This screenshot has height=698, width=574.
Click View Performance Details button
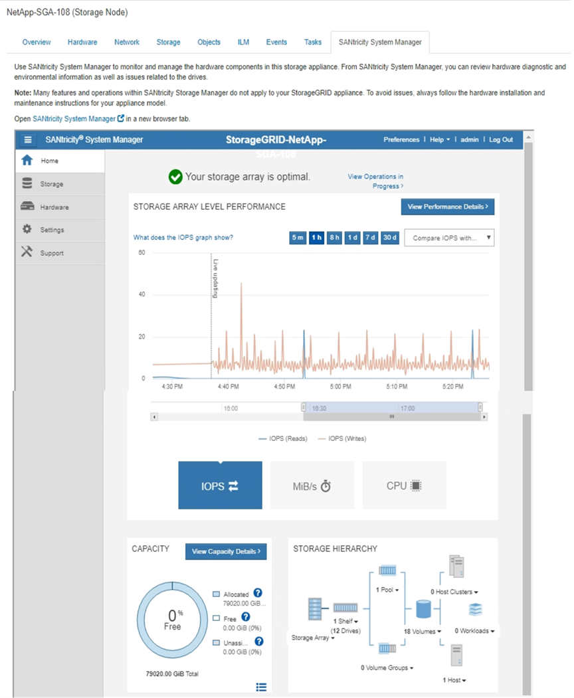tap(448, 207)
